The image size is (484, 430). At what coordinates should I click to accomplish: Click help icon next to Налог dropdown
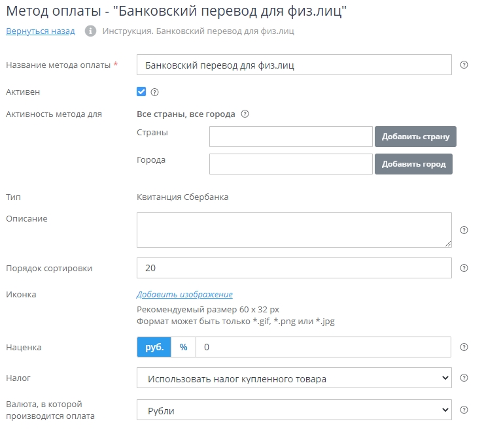point(464,378)
